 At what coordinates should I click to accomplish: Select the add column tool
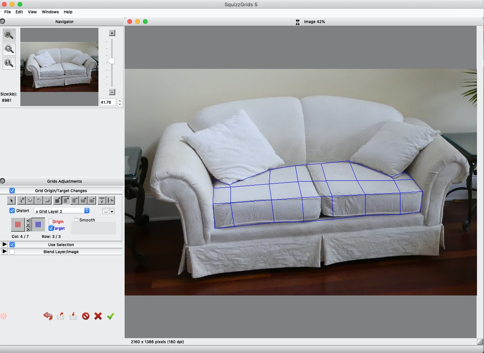pos(66,200)
